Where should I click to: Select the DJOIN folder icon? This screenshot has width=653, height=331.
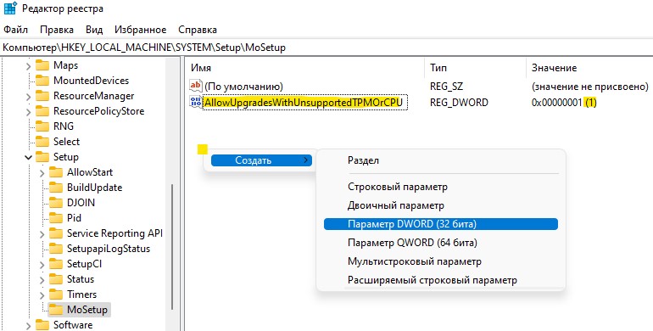point(56,203)
